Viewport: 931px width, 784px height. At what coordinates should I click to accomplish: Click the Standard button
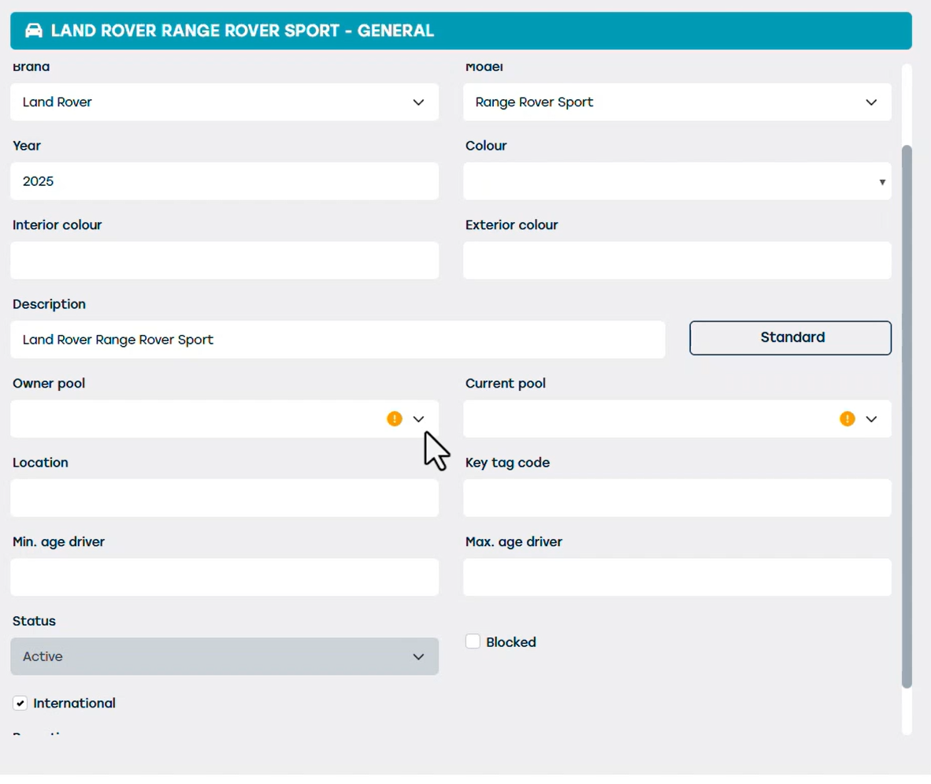click(790, 338)
